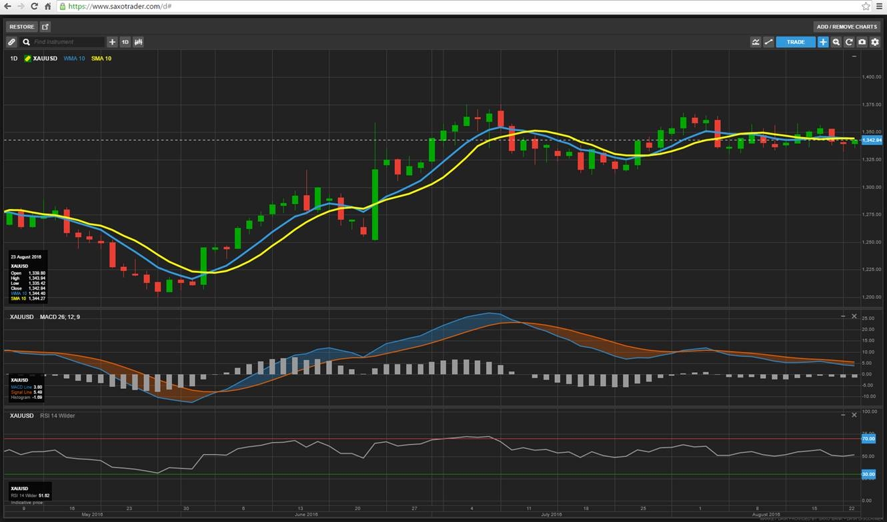The width and height of the screenshot is (887, 522).
Task: Click the SMA 10 indicator label
Action: pos(101,59)
